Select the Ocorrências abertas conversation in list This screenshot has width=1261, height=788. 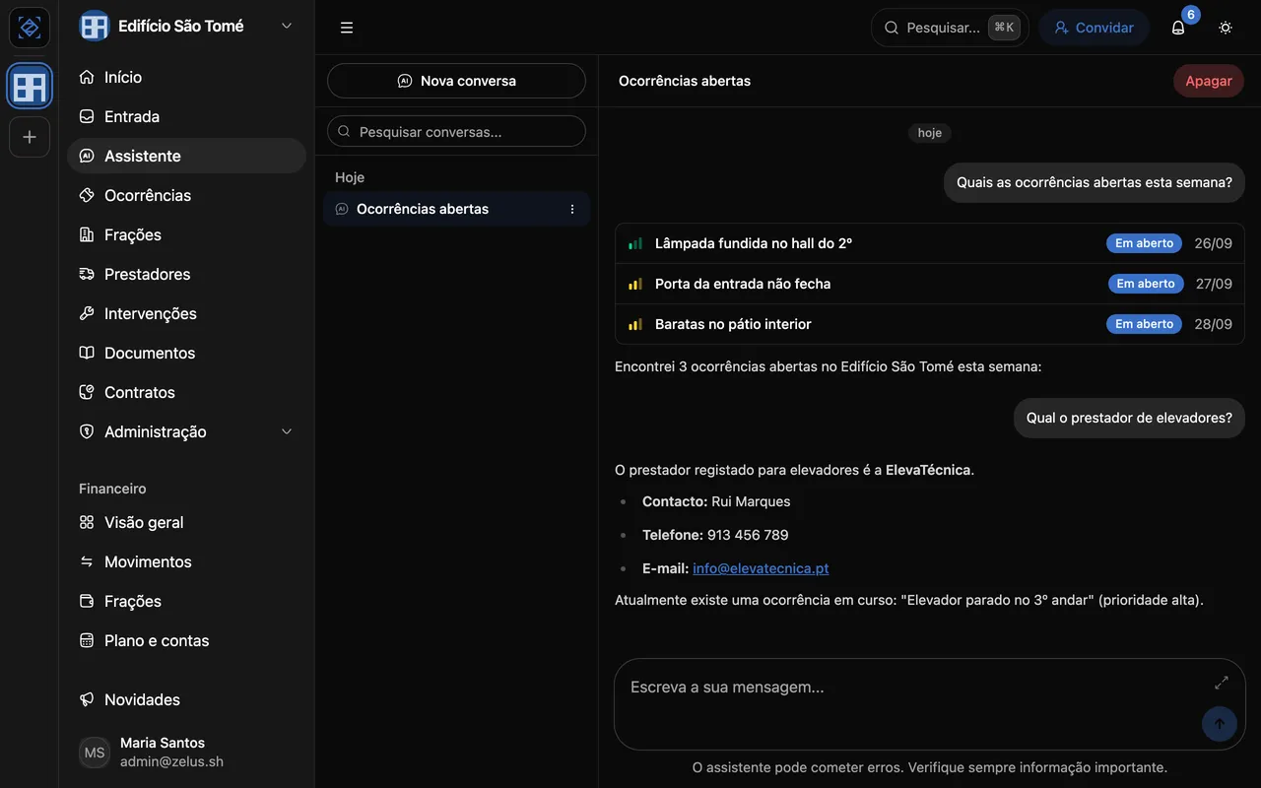coord(456,209)
